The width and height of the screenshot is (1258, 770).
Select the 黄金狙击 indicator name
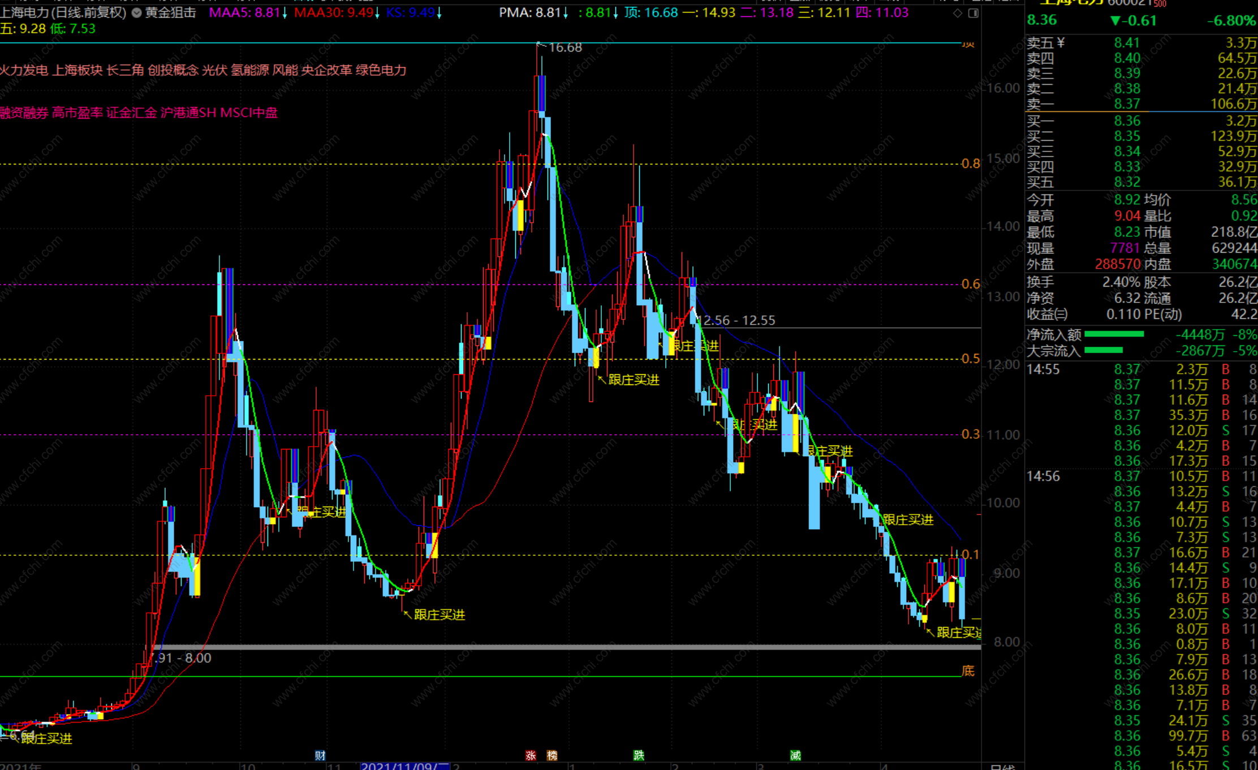click(170, 12)
